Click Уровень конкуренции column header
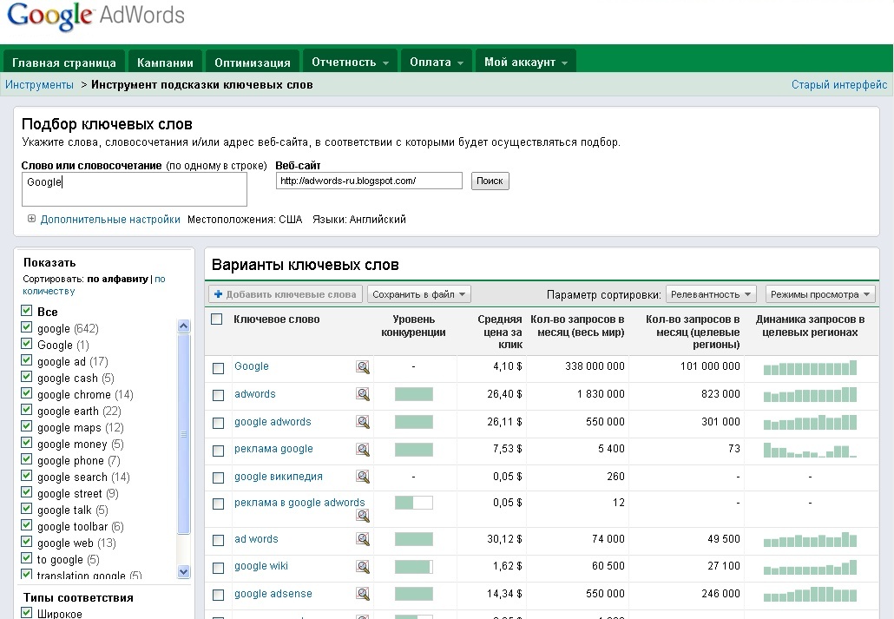 pos(413,326)
